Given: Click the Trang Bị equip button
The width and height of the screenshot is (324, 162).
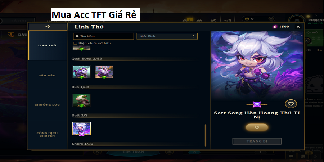Looking at the screenshot, I should click(x=257, y=141).
